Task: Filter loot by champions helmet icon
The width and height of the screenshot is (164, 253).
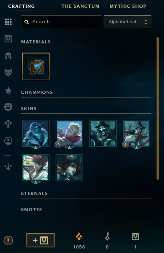Action: 8,56
